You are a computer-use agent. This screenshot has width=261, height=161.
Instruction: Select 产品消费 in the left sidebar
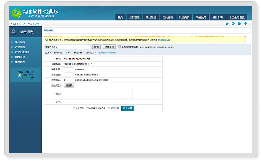[20, 47]
